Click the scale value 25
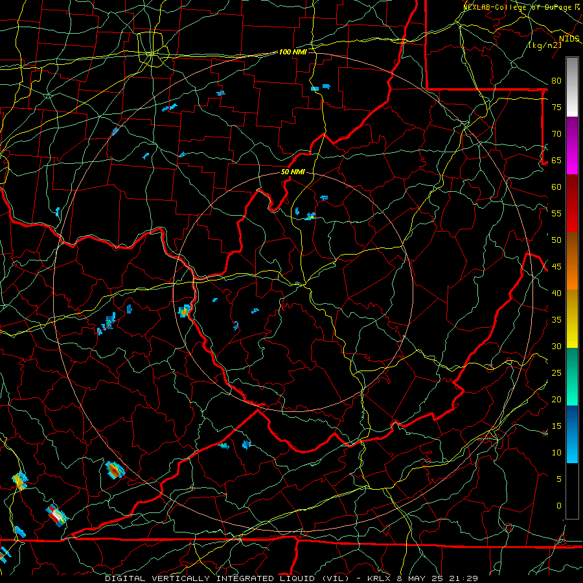Screen dimensions: 583x583 pos(556,373)
